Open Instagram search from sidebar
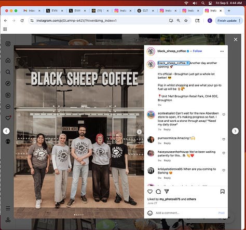The height and width of the screenshot is (230, 246). coord(8,72)
